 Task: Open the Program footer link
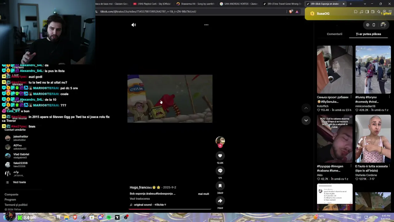click(10, 199)
